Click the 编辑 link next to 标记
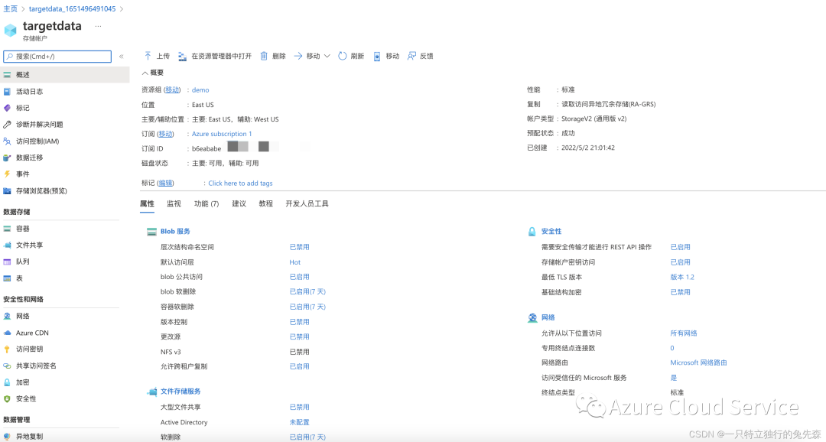This screenshot has height=442, width=826. coord(165,183)
